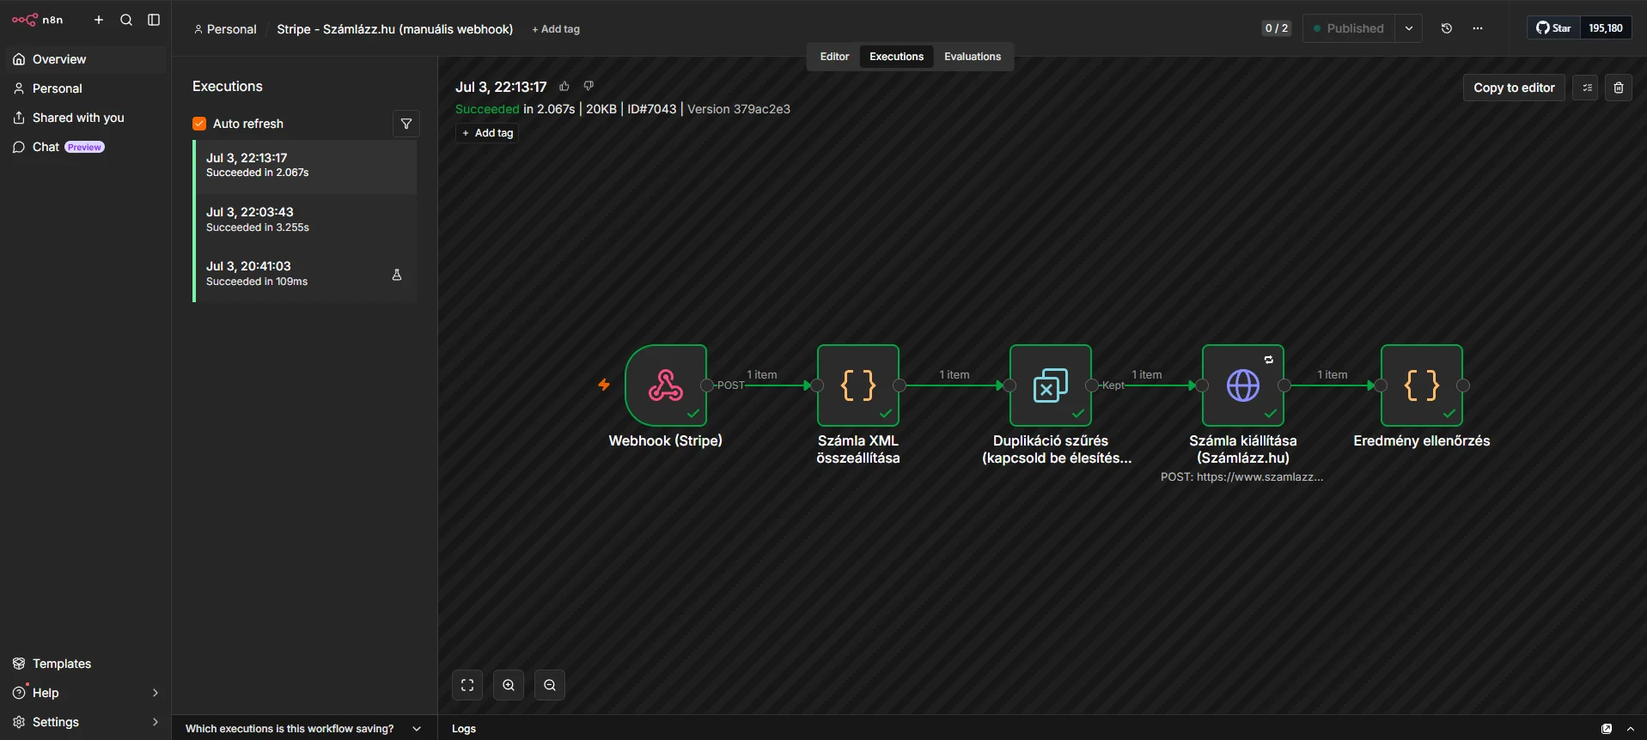Image resolution: width=1647 pixels, height=740 pixels.
Task: Select workflow name Stripe - Számlázz.hu
Action: tap(394, 29)
